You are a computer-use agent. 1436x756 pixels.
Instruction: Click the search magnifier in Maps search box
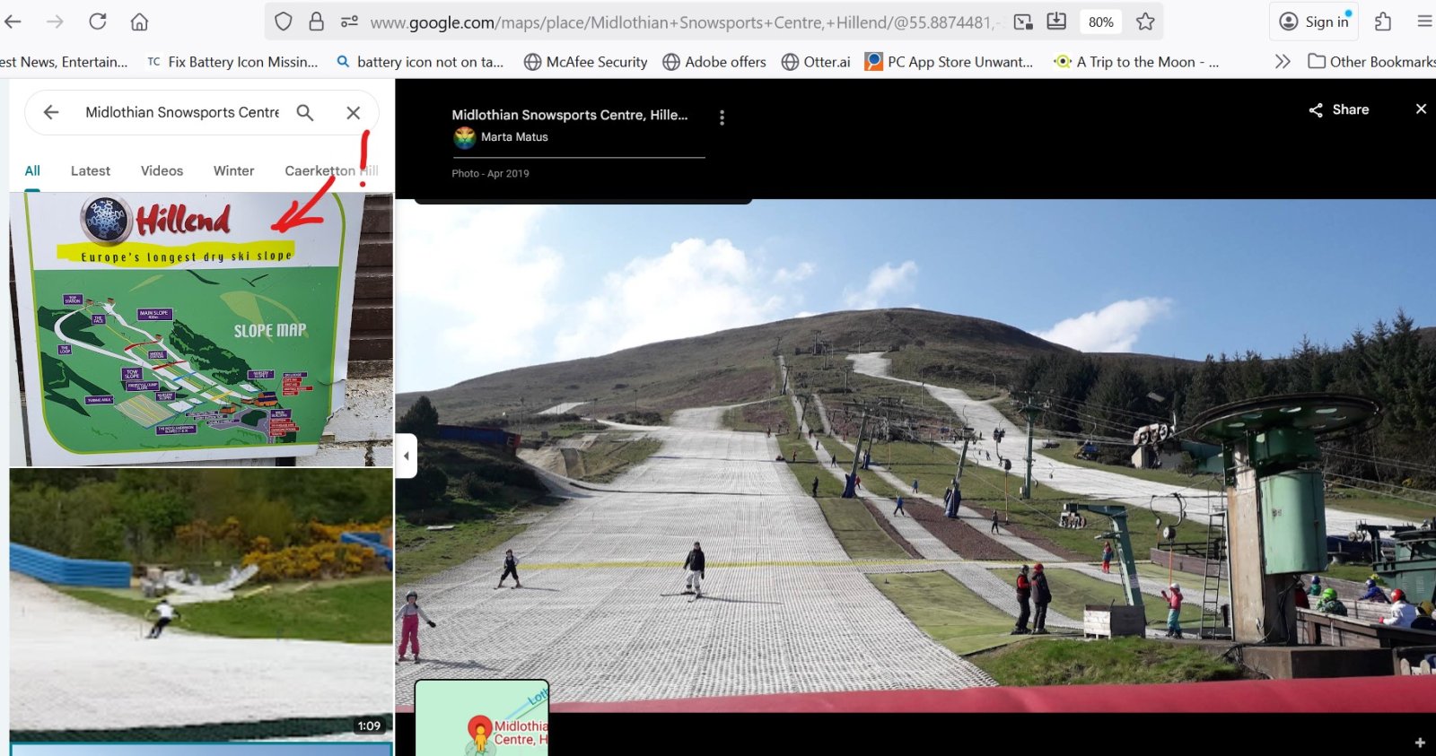(x=305, y=112)
